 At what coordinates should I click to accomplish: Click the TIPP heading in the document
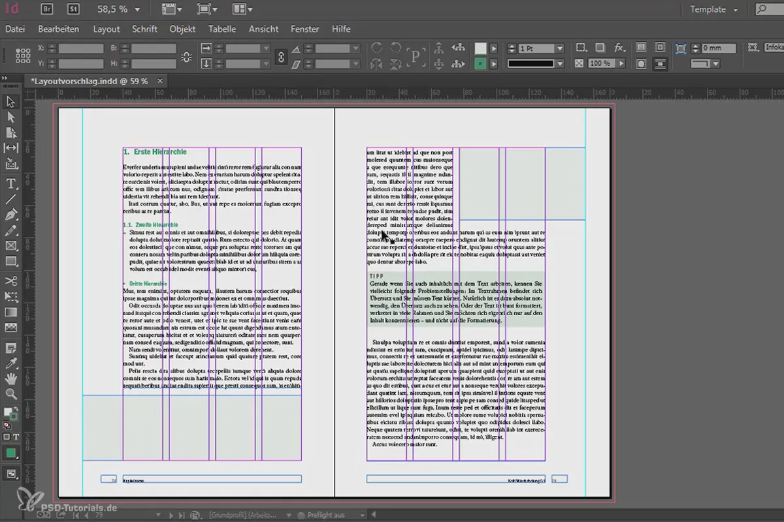point(377,277)
